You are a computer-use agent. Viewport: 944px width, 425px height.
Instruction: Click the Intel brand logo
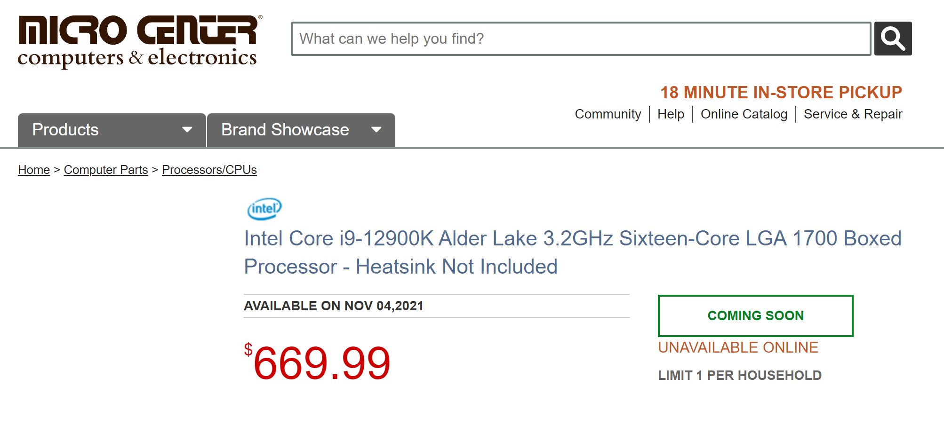(x=264, y=209)
